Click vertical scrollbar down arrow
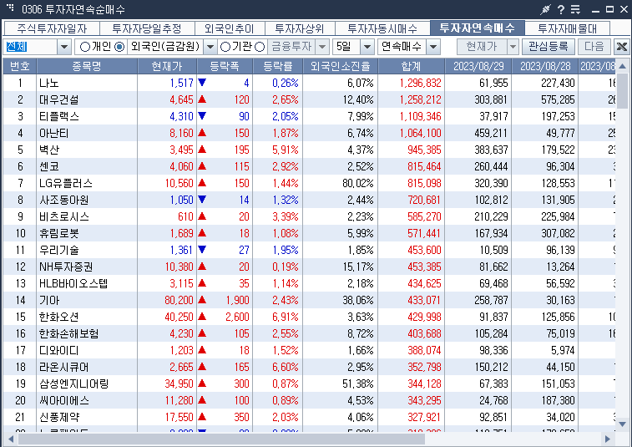This screenshot has height=447, width=632. pos(622,424)
